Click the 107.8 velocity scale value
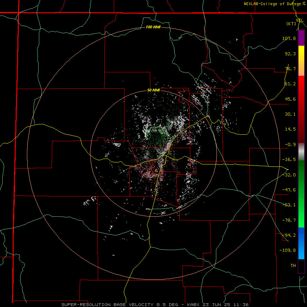This screenshot has width=307, height=307. point(289,38)
